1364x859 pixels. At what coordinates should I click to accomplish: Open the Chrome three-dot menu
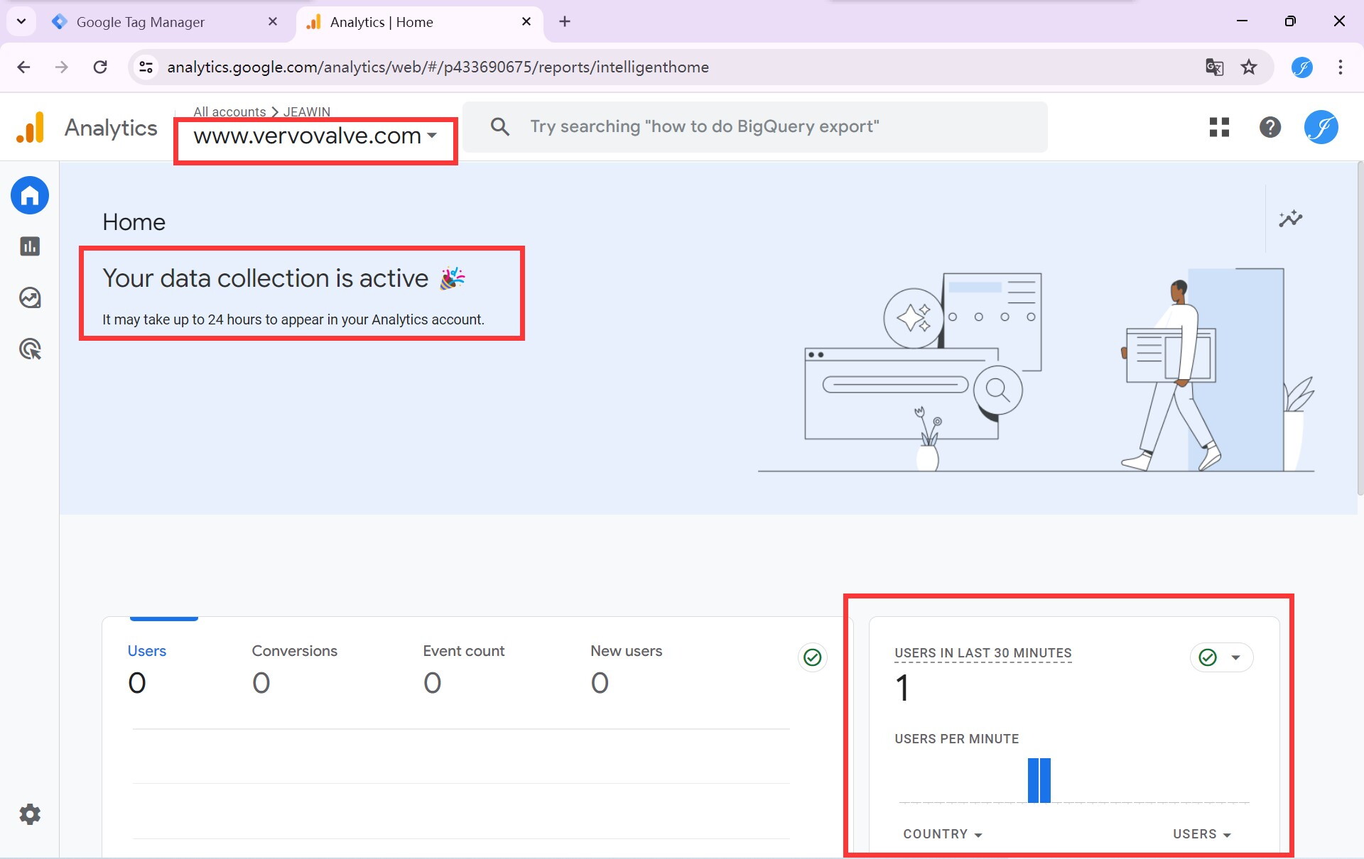coord(1340,67)
